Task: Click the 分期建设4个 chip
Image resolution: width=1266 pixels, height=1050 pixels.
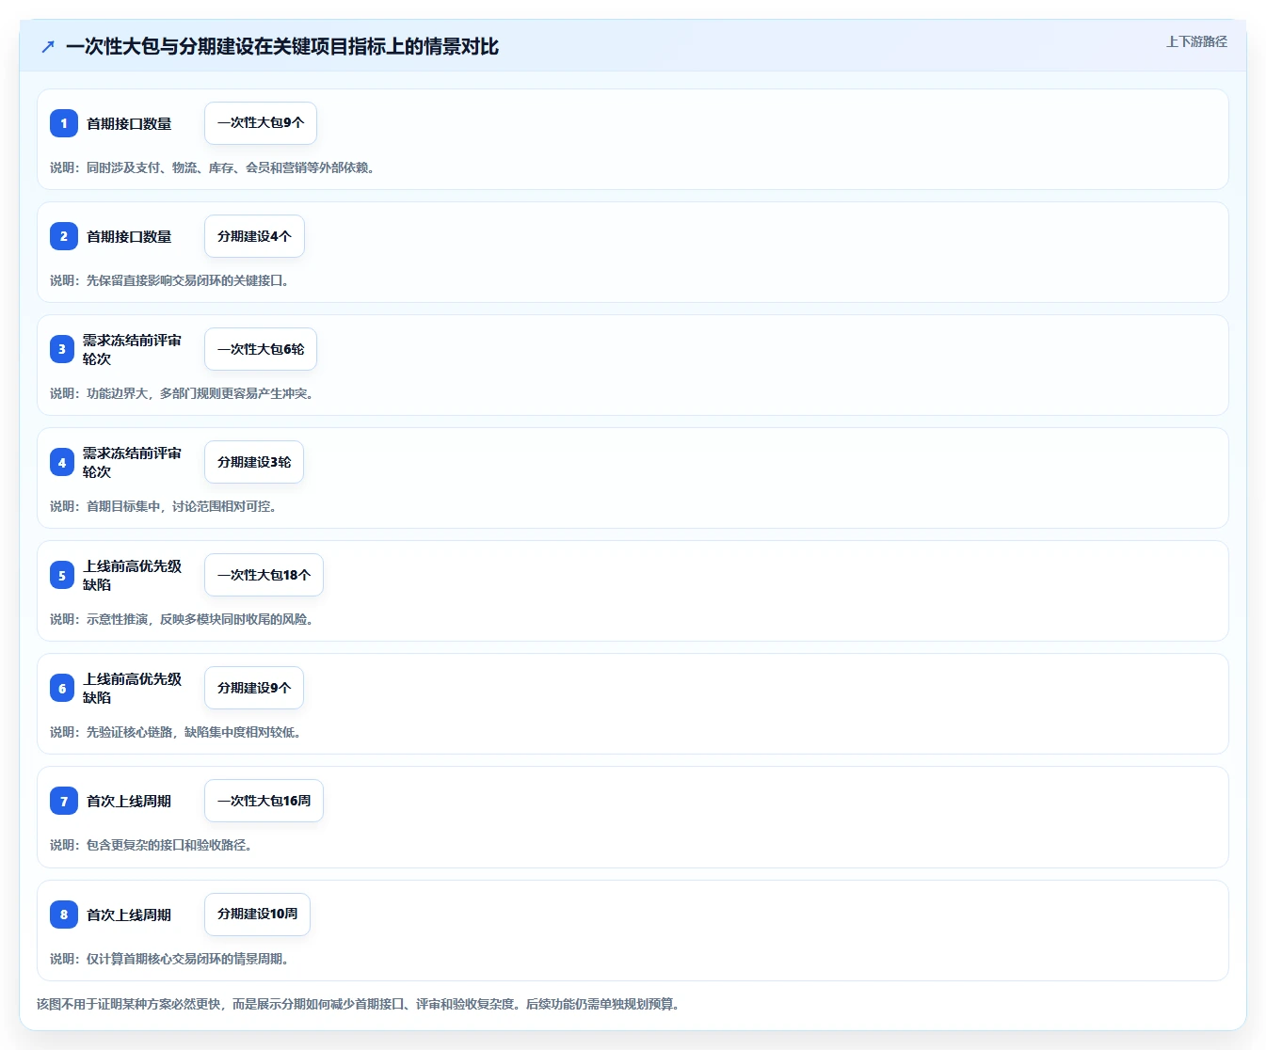Action: pos(254,236)
